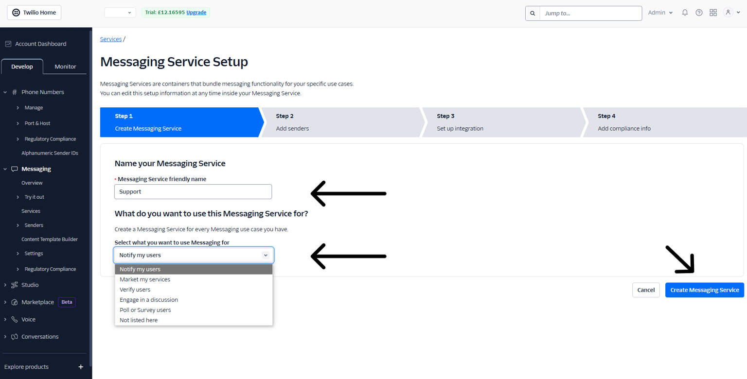Click the Voice phone icon

pyautogui.click(x=15, y=320)
